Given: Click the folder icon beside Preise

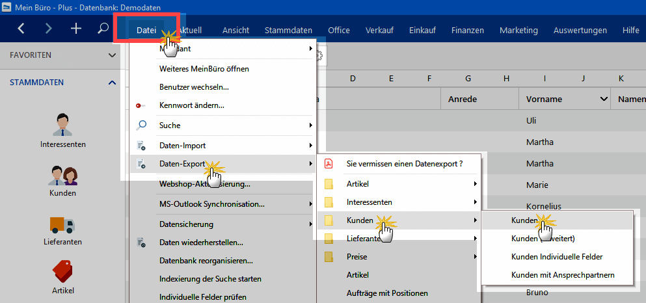Looking at the screenshot, I should 329,257.
